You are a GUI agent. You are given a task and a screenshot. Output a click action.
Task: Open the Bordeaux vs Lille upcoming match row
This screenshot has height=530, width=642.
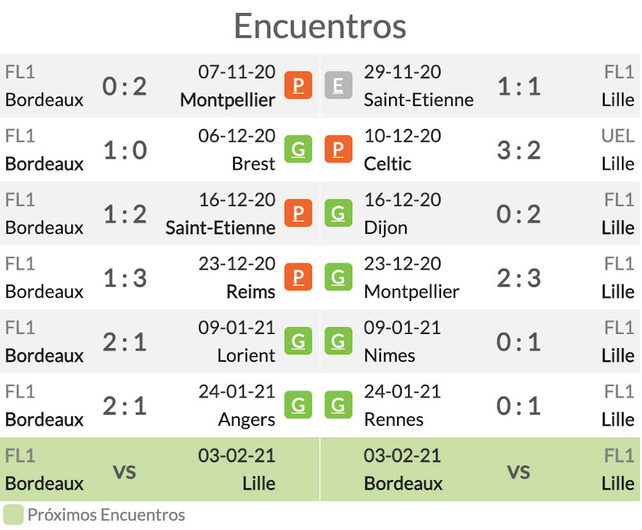point(160,469)
